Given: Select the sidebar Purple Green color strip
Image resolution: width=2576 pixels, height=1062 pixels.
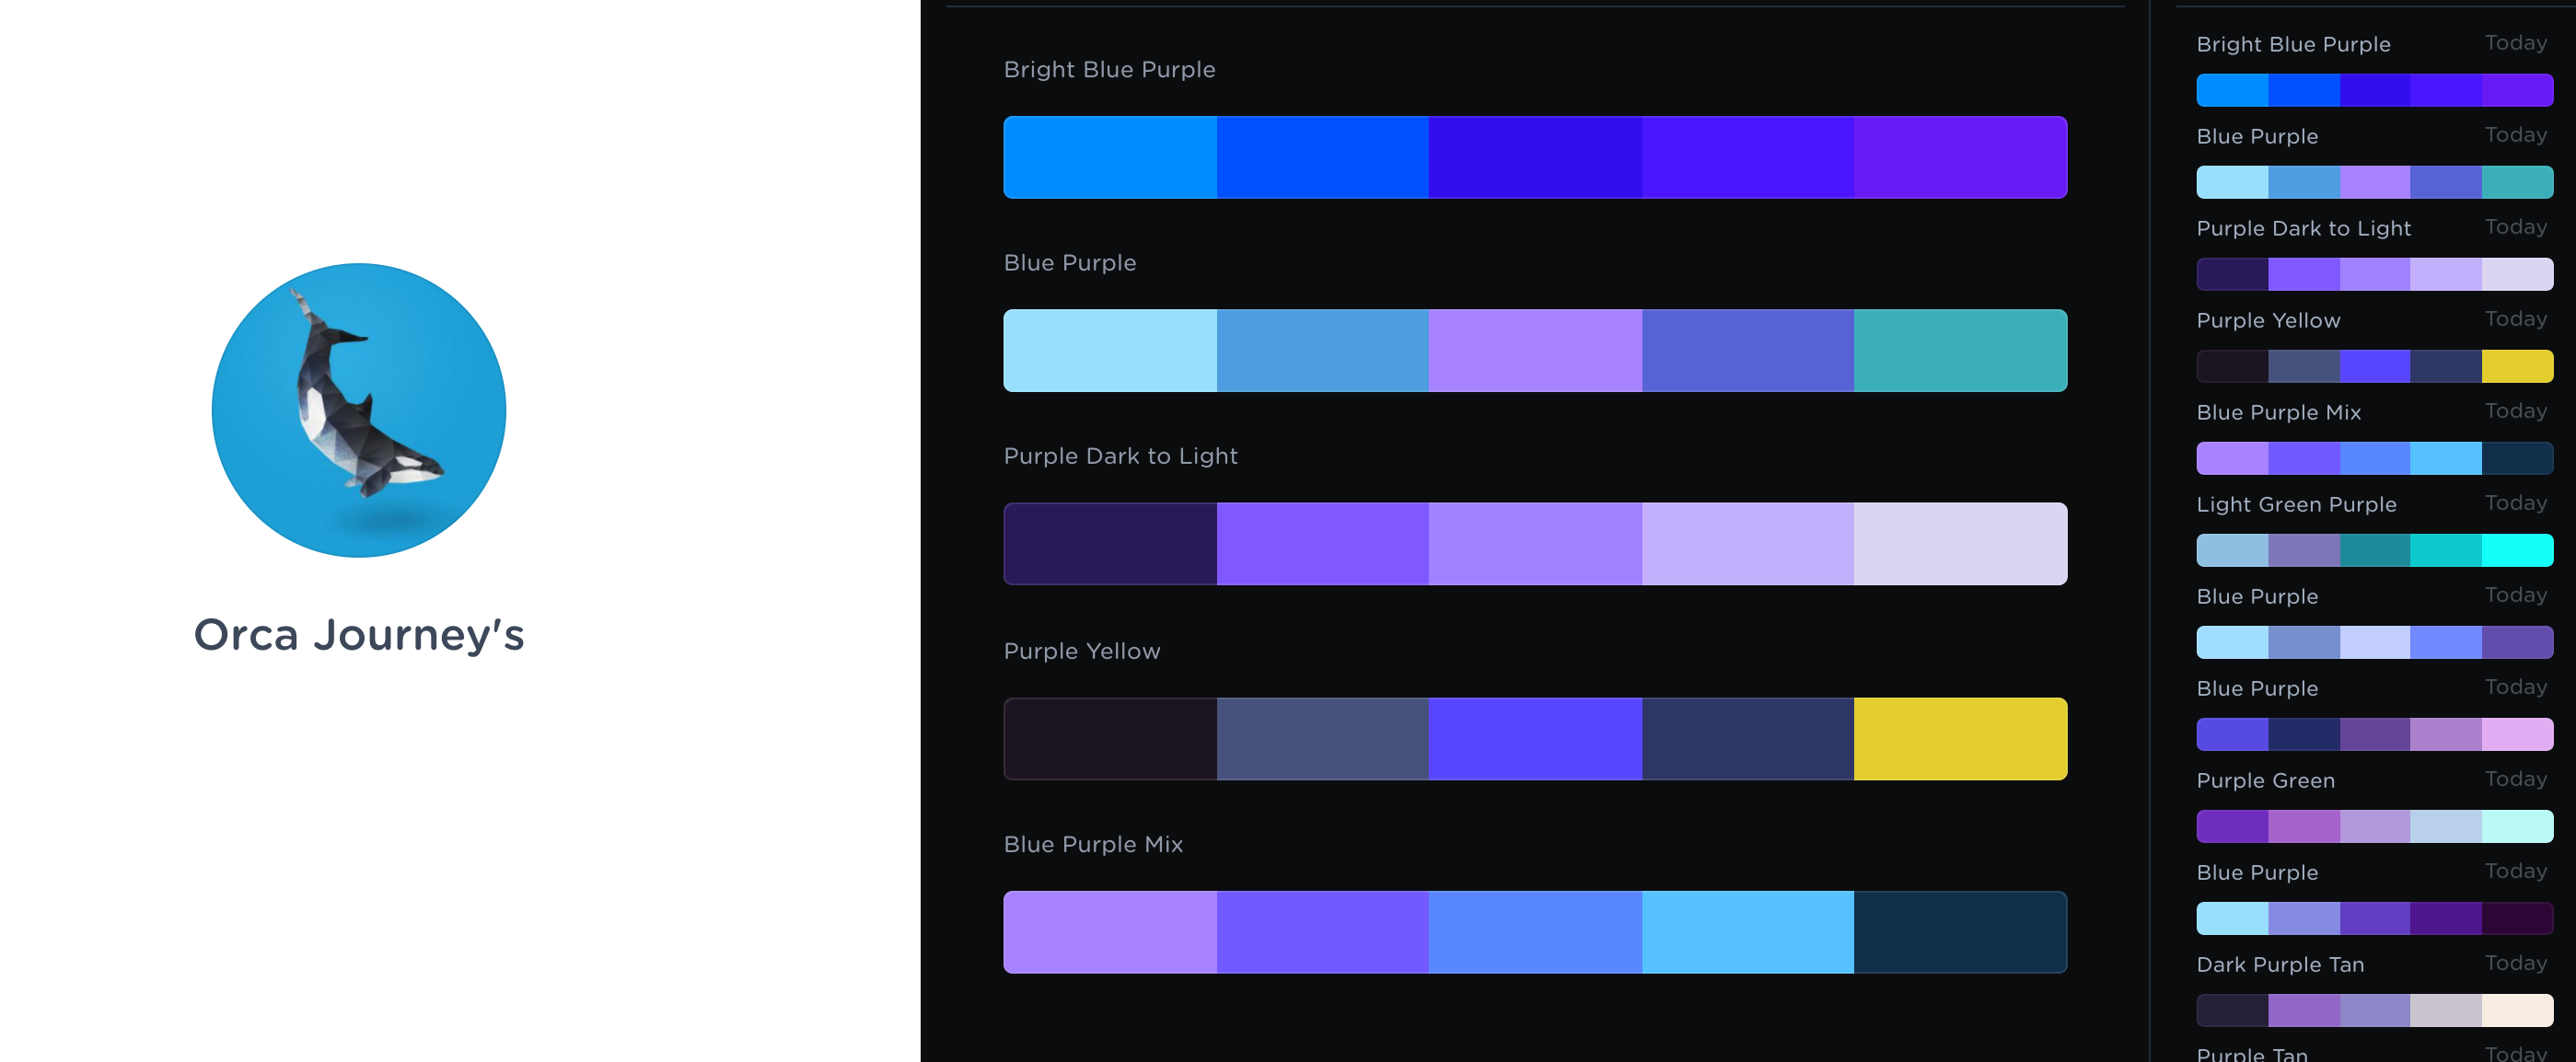Looking at the screenshot, I should coord(2374,826).
